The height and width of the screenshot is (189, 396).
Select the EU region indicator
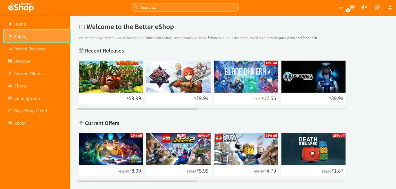tap(341, 8)
